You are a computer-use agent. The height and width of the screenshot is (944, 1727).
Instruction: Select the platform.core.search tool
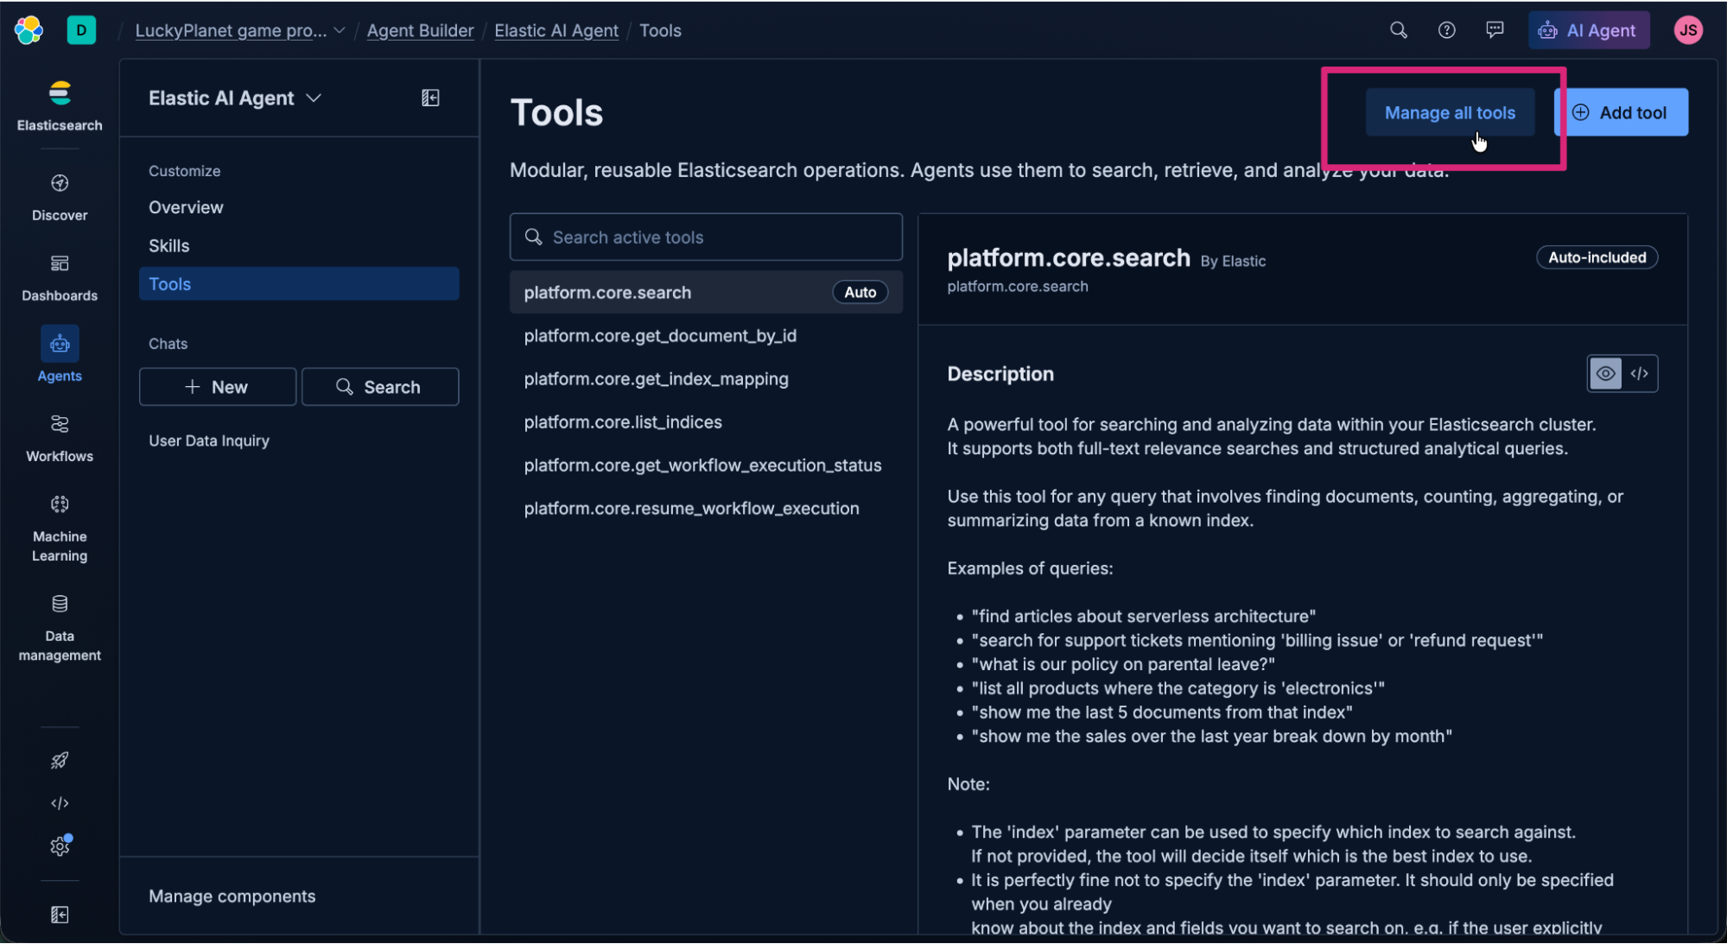(706, 292)
